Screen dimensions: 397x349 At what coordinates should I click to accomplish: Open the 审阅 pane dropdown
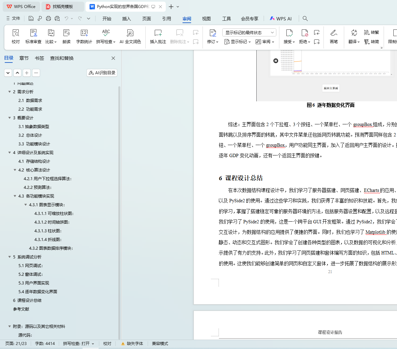pos(265,42)
